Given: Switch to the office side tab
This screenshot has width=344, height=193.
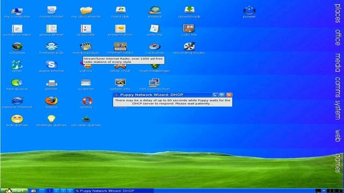Looking at the screenshot, I should pos(338,38).
